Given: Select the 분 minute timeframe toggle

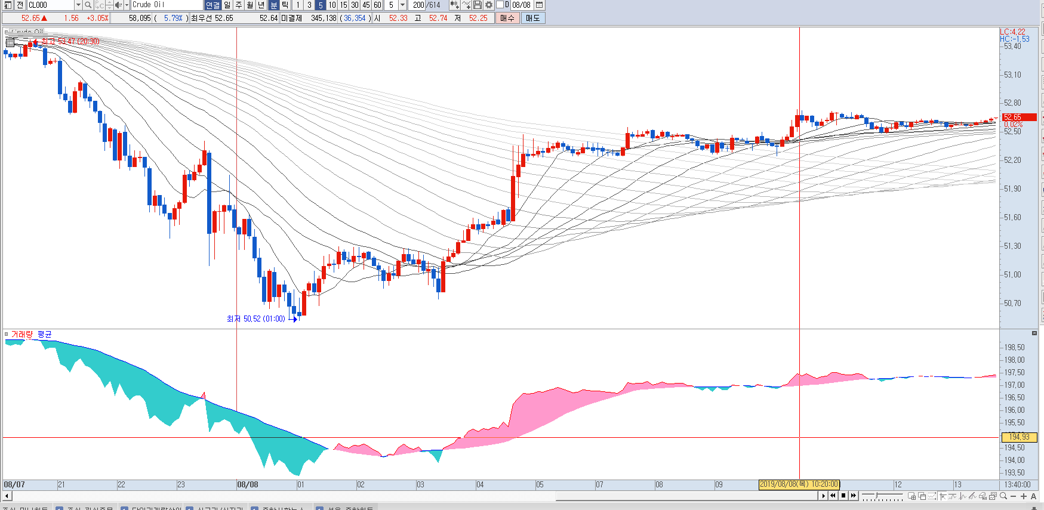Looking at the screenshot, I should (x=274, y=5).
